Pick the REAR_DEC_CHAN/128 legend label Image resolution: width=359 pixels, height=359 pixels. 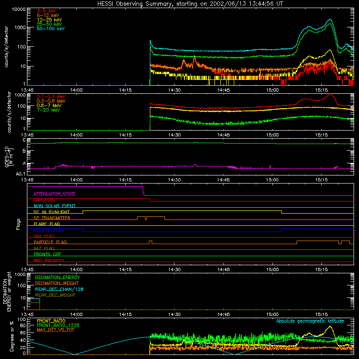pyautogui.click(x=59, y=289)
